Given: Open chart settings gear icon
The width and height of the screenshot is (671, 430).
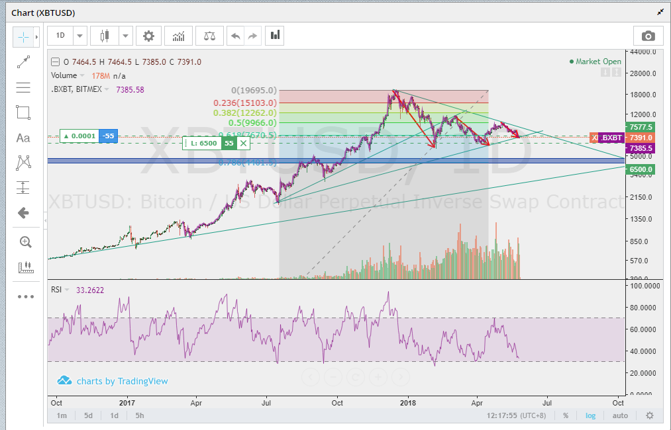Looking at the screenshot, I should point(148,36).
